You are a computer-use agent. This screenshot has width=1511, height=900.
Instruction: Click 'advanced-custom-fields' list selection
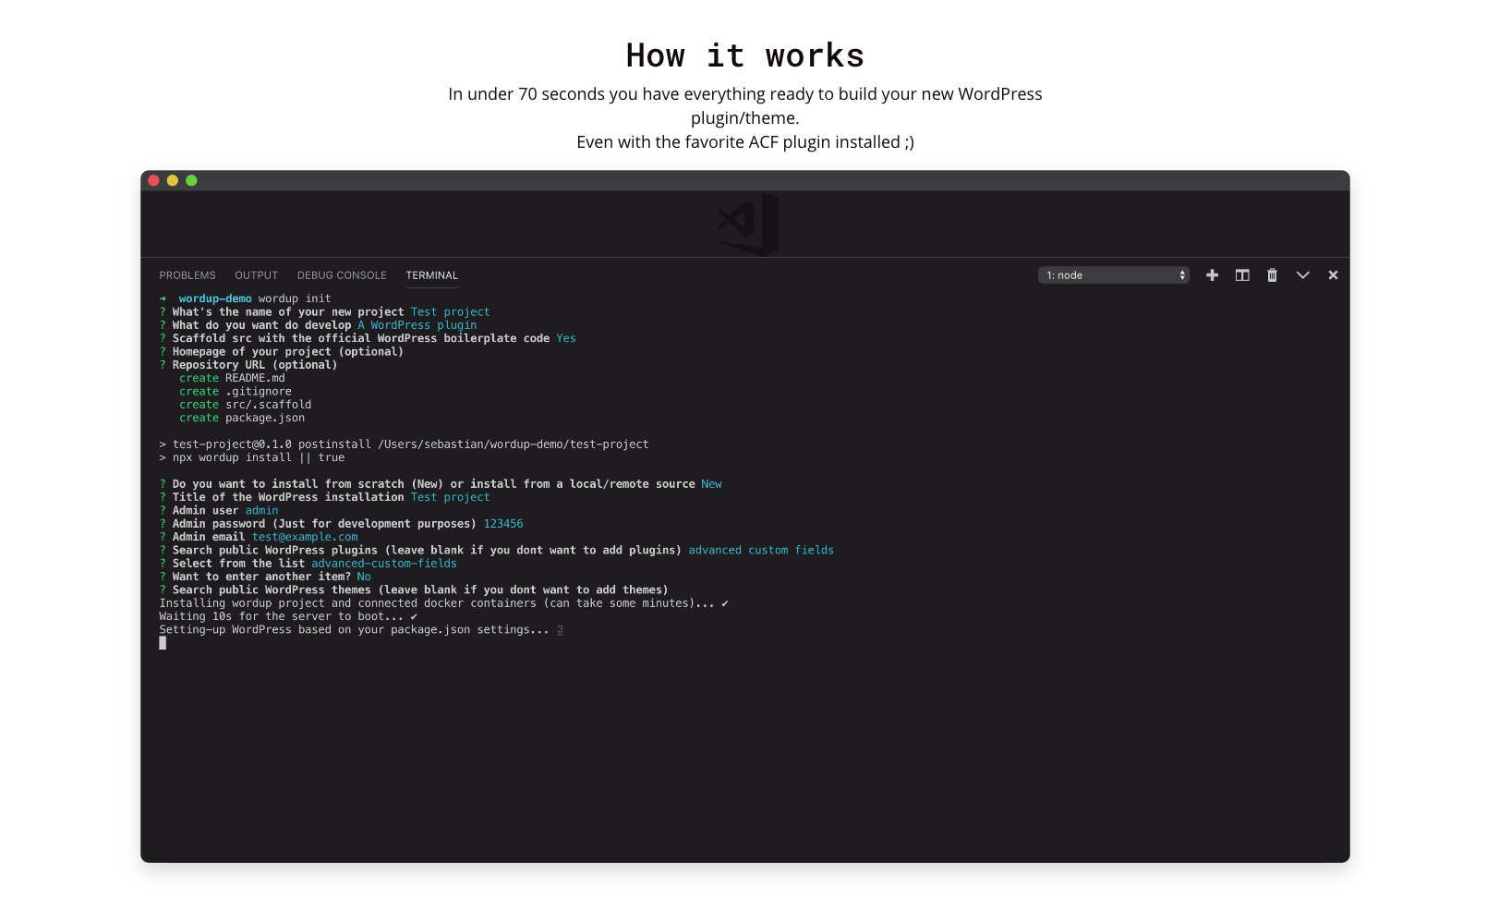(x=384, y=564)
